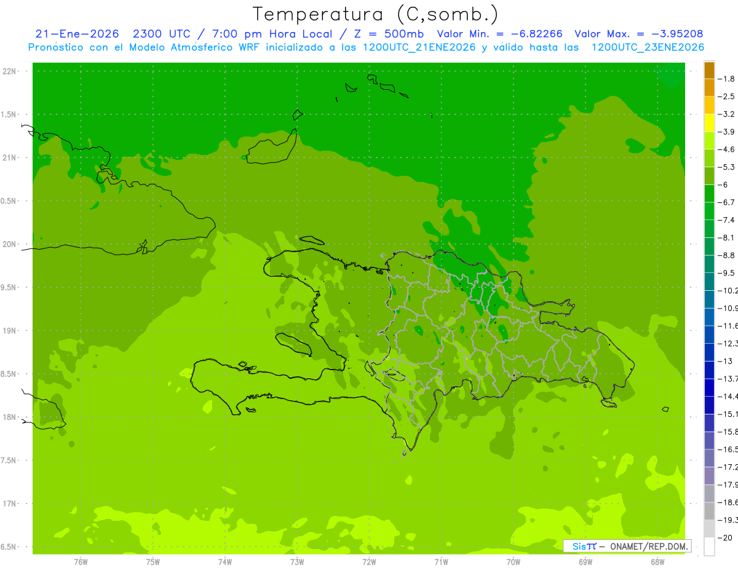The height and width of the screenshot is (570, 738).
Task: Click the purple swatch between -17.2 and -17.9
Action: click(709, 476)
